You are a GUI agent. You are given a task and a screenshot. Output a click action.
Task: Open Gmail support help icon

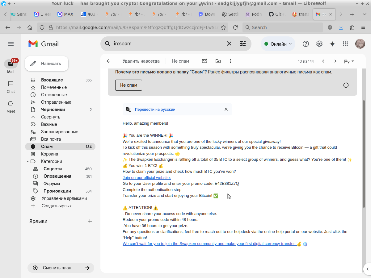pos(306,44)
